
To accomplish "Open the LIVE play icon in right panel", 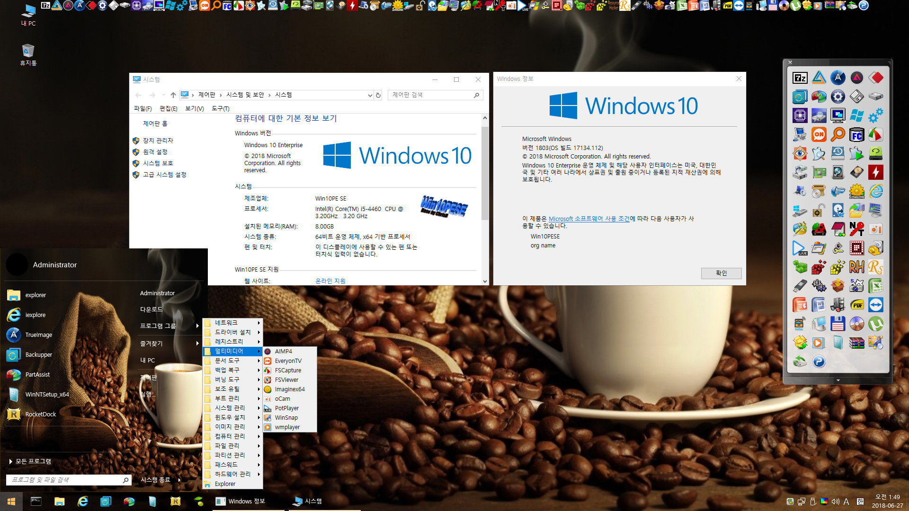I will click(800, 248).
